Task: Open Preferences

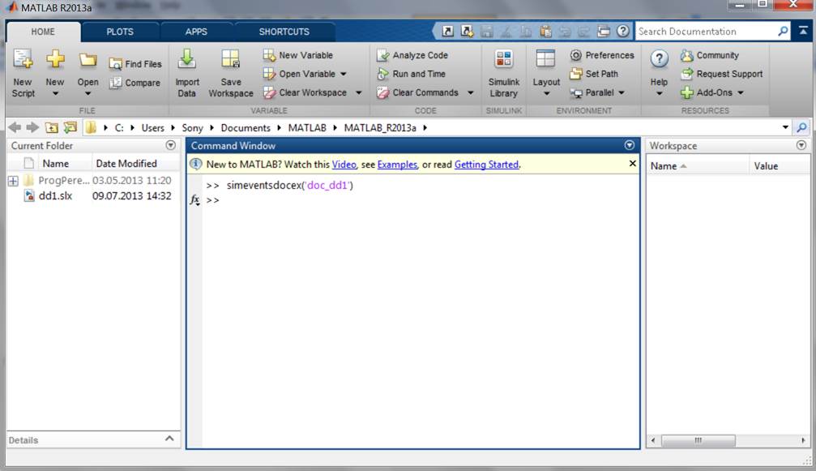Action: pyautogui.click(x=601, y=55)
